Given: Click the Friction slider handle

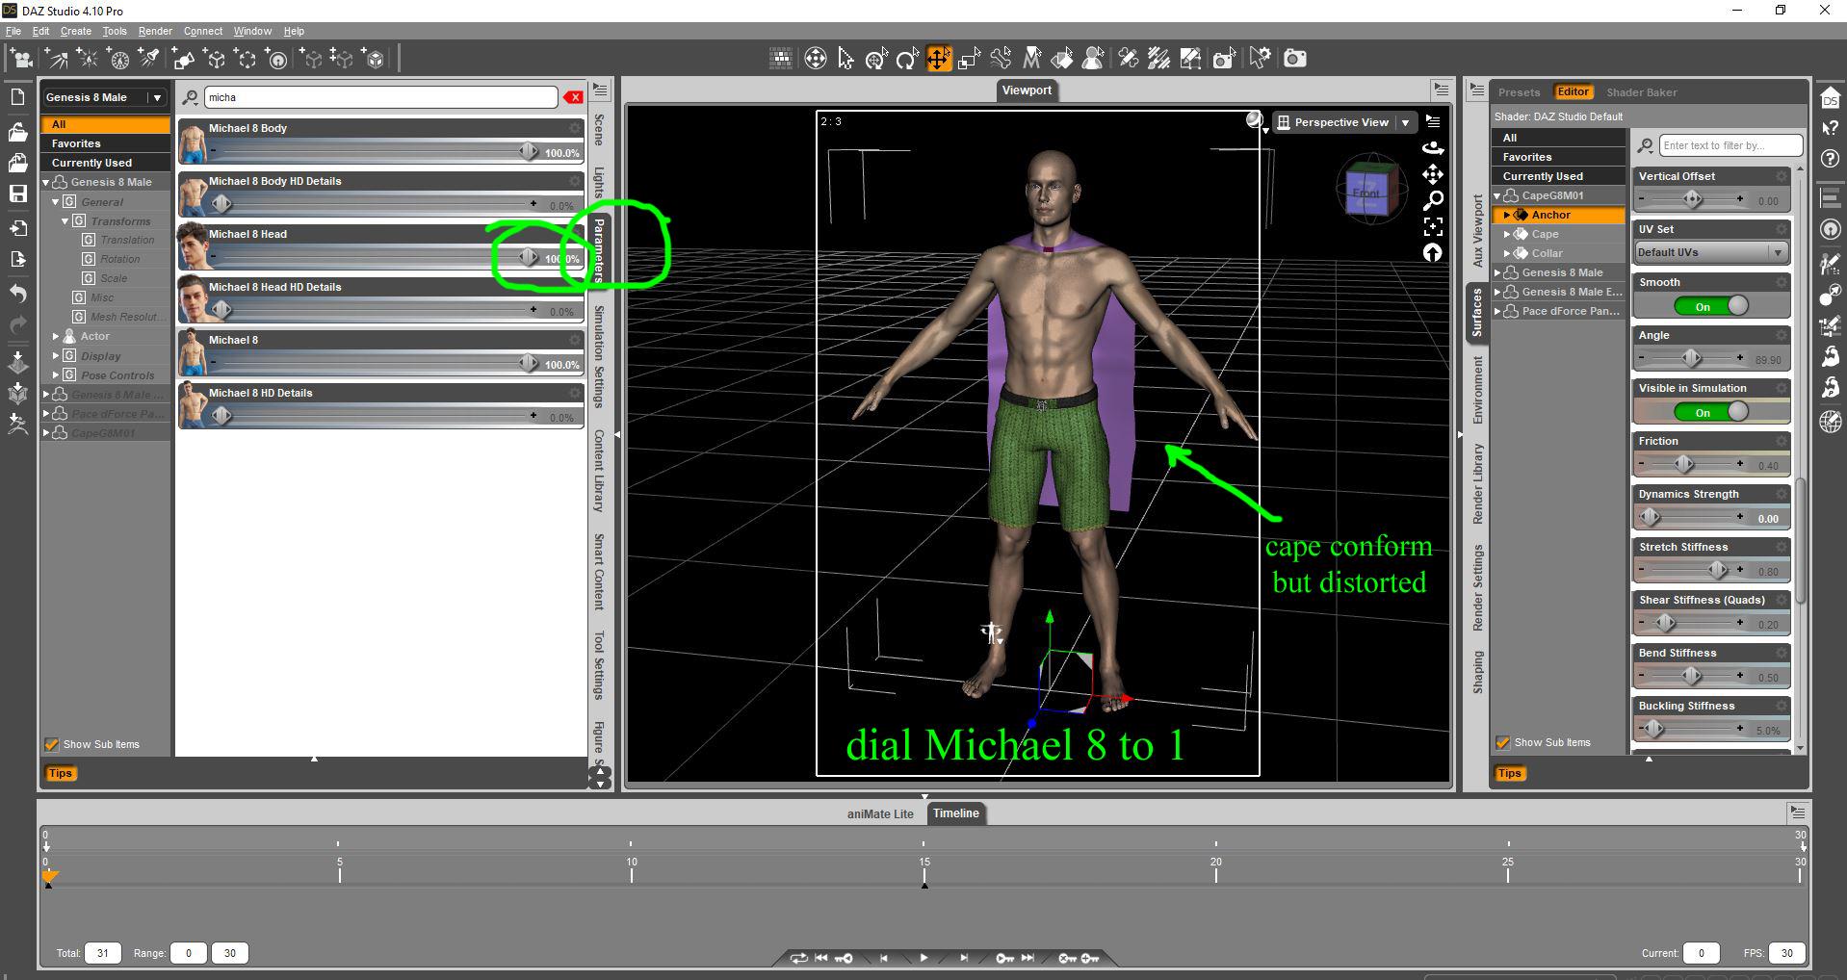Looking at the screenshot, I should click(x=1683, y=464).
